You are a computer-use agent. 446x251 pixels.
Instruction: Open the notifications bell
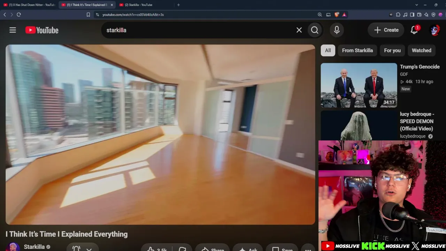pos(414,30)
